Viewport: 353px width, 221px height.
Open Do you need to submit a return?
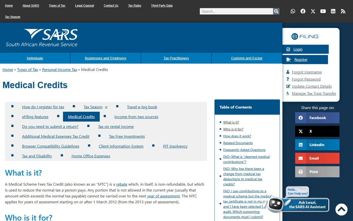pyautogui.click(x=50, y=127)
